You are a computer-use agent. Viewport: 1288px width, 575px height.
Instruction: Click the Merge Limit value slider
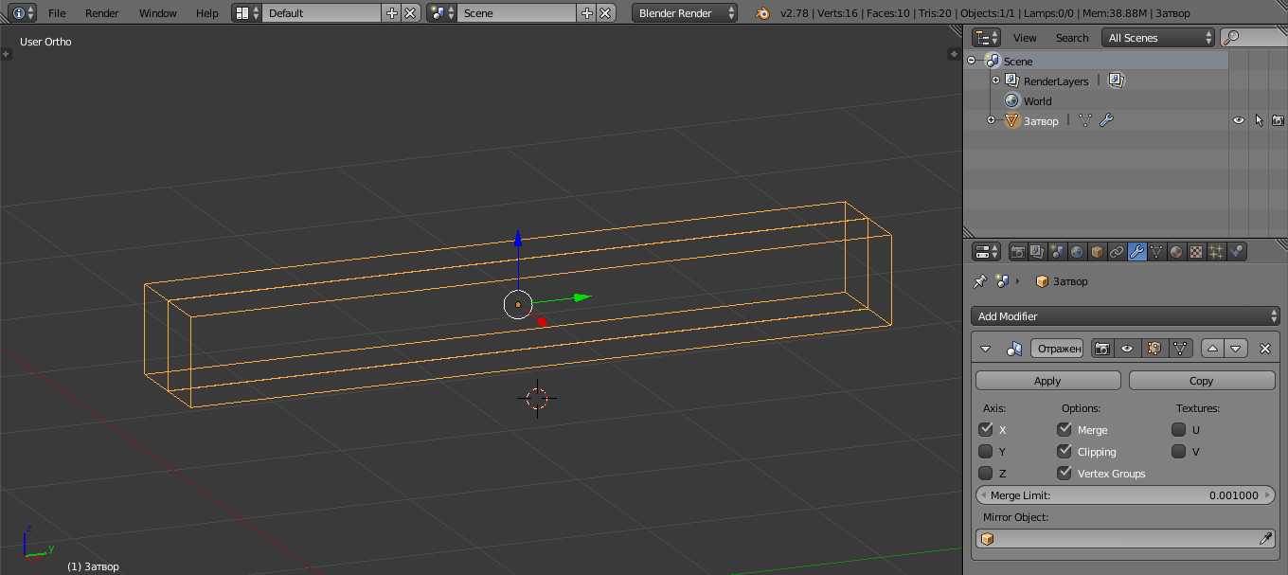pyautogui.click(x=1125, y=495)
